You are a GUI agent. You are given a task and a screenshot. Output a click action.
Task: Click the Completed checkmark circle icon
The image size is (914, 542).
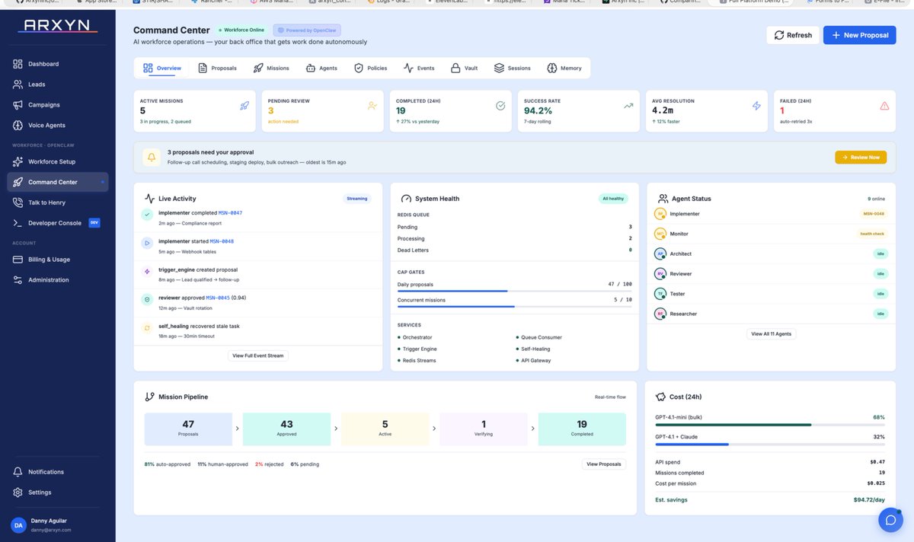click(x=500, y=106)
